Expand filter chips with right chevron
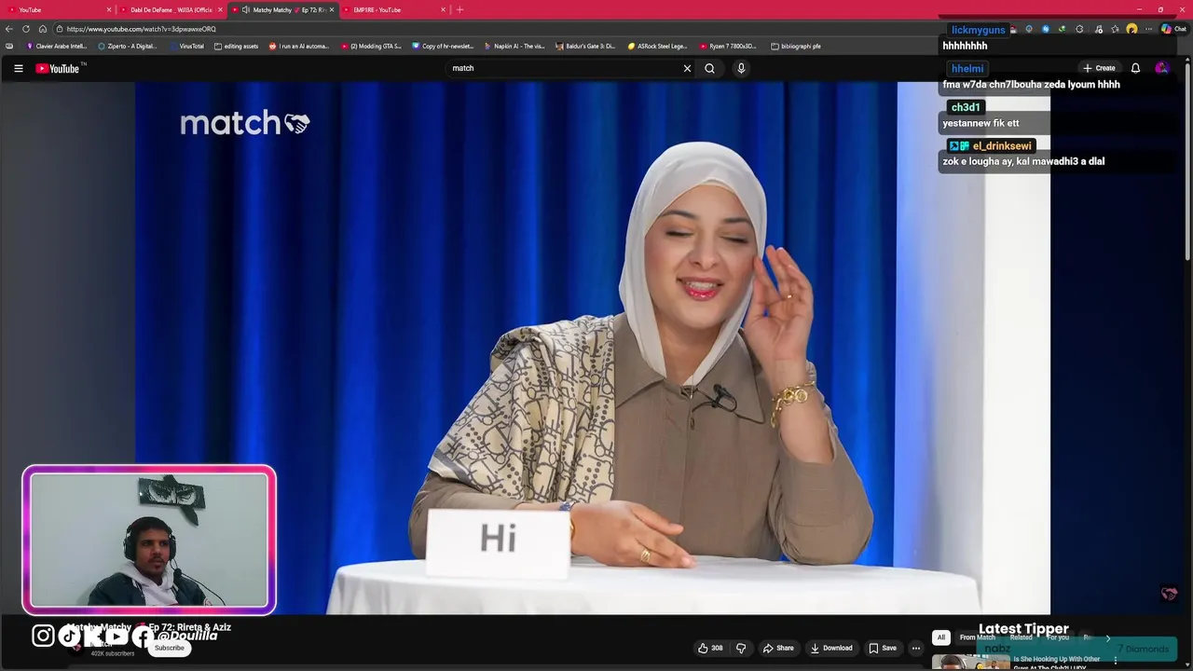The height and width of the screenshot is (671, 1193). click(1107, 637)
